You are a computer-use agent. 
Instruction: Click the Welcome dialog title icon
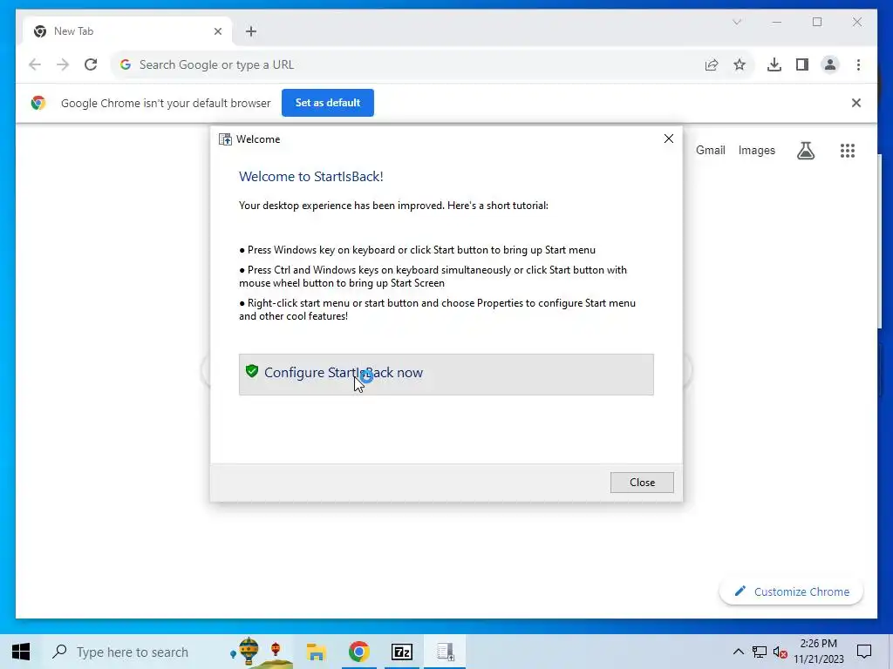[x=226, y=139]
